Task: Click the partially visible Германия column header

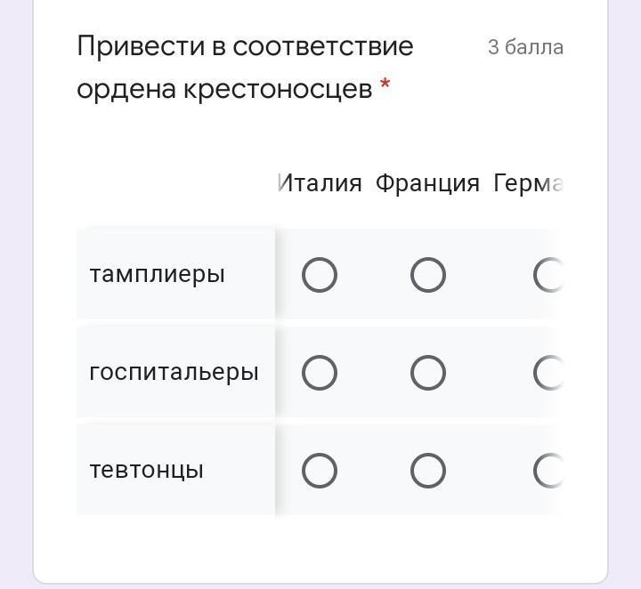Action: 529,183
